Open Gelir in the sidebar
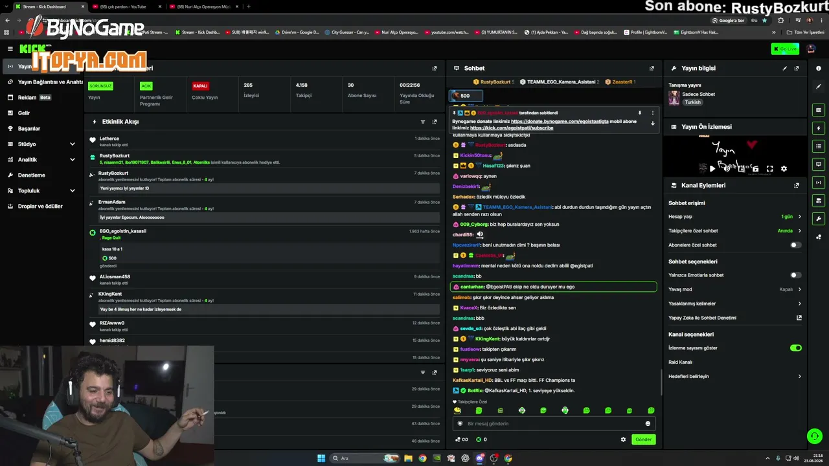Screen dimensions: 829x466 click(42, 113)
